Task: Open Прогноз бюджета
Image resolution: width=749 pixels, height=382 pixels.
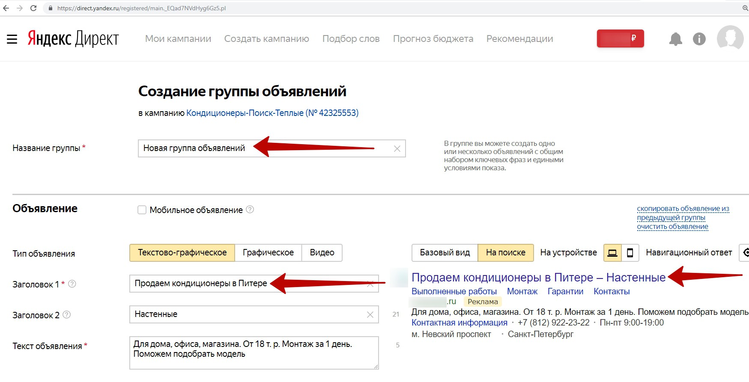Action: pos(433,39)
